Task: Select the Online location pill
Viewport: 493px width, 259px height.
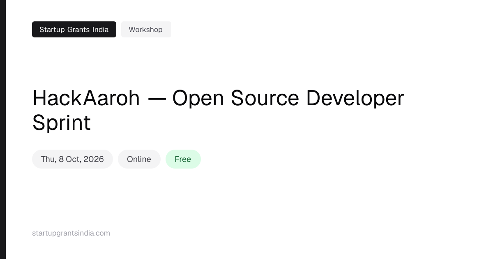Action: (139, 159)
